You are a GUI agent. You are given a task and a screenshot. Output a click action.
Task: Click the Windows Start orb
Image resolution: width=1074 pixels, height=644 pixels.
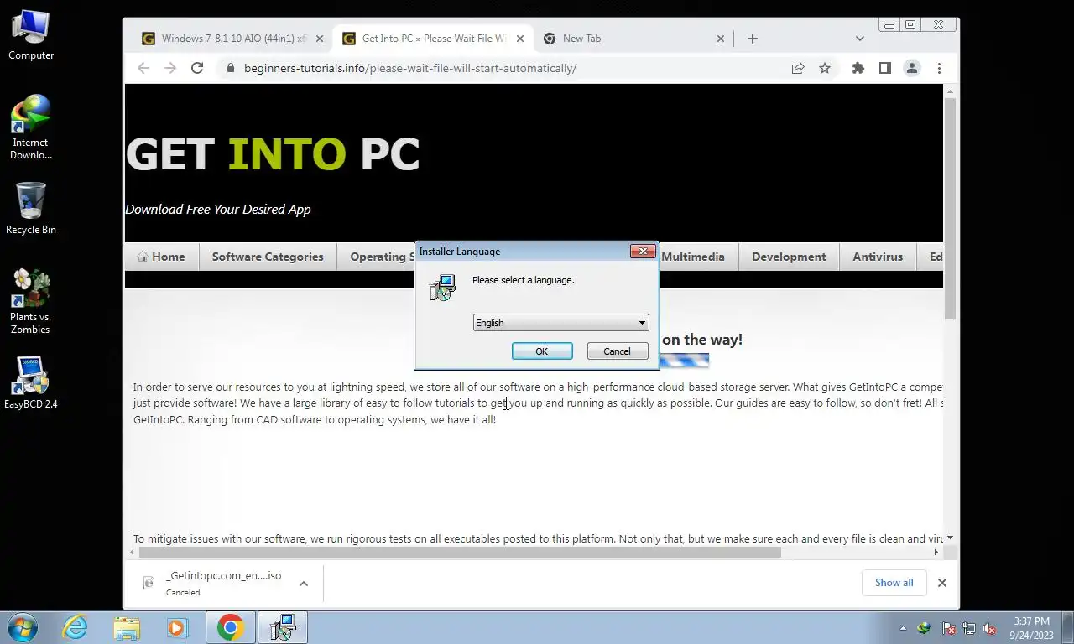(x=23, y=627)
